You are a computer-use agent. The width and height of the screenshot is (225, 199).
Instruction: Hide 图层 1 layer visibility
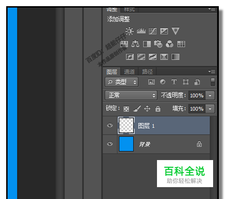click(x=110, y=125)
